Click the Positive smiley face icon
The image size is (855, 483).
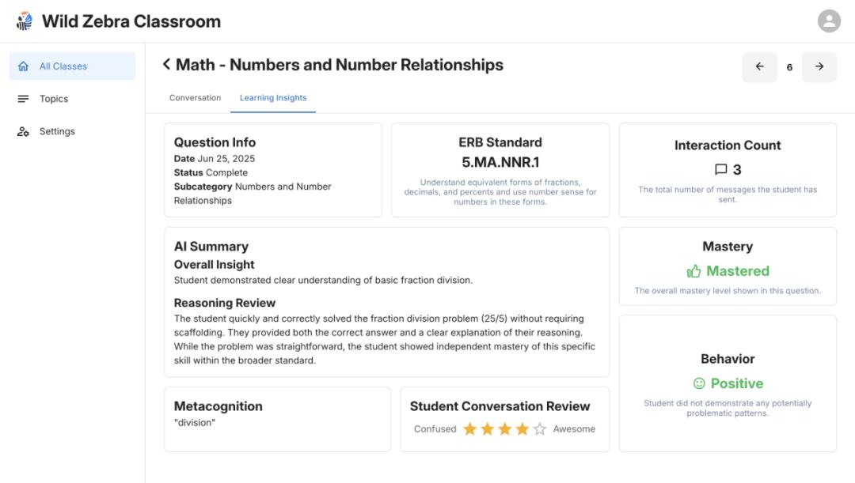(x=699, y=383)
